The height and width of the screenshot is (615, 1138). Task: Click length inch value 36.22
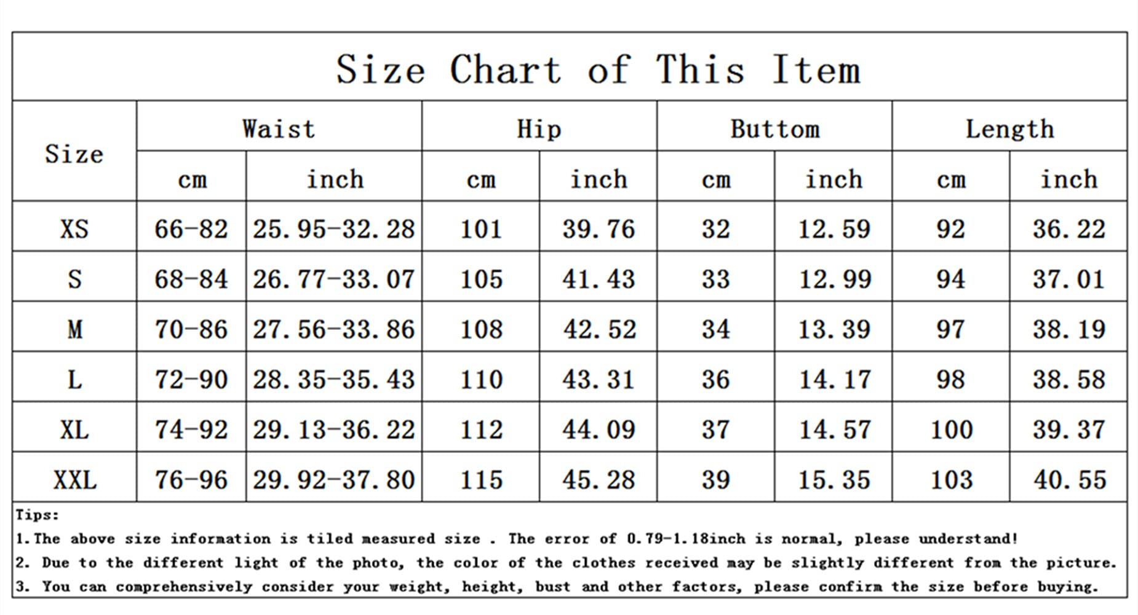click(x=1068, y=229)
